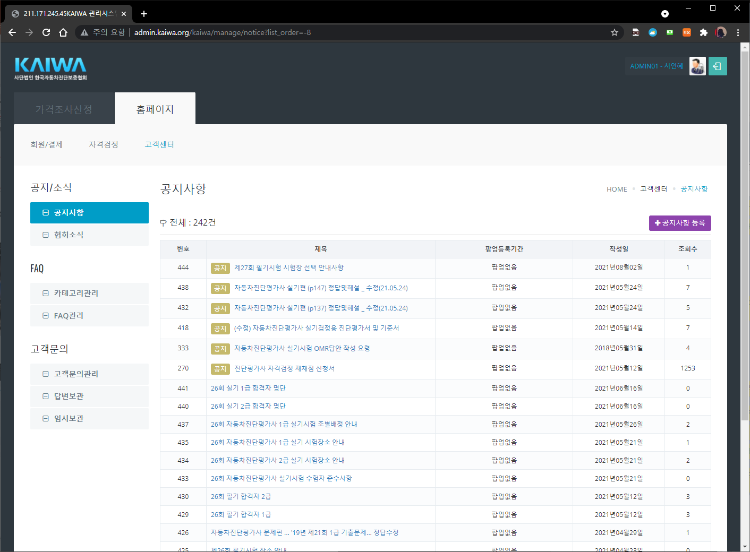This screenshot has height=552, width=750.
Task: Open notice 제27회 필기시험 시험장 선택 안내사항
Action: tap(289, 268)
